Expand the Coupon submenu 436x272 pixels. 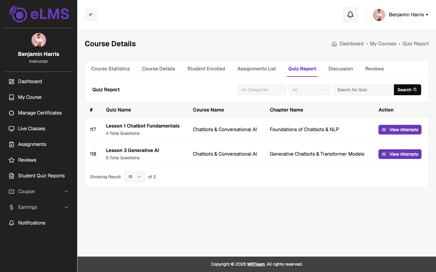click(38, 192)
